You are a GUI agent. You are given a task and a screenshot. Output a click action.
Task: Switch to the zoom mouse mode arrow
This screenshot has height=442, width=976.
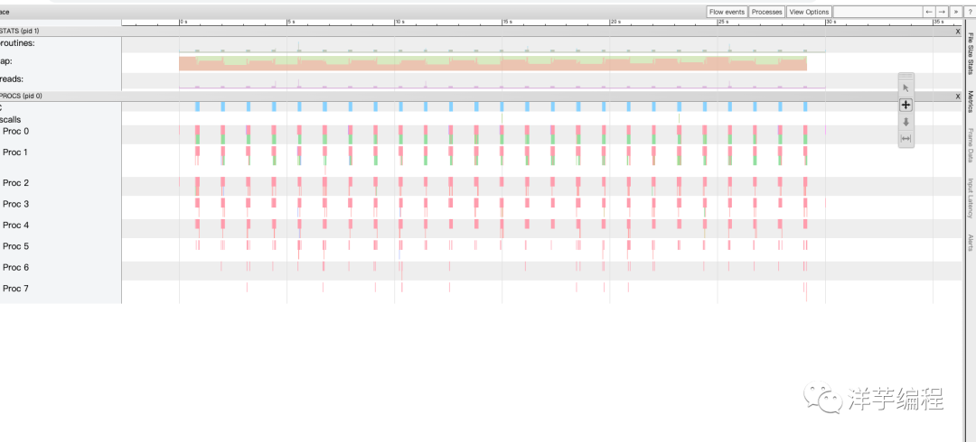pos(906,123)
